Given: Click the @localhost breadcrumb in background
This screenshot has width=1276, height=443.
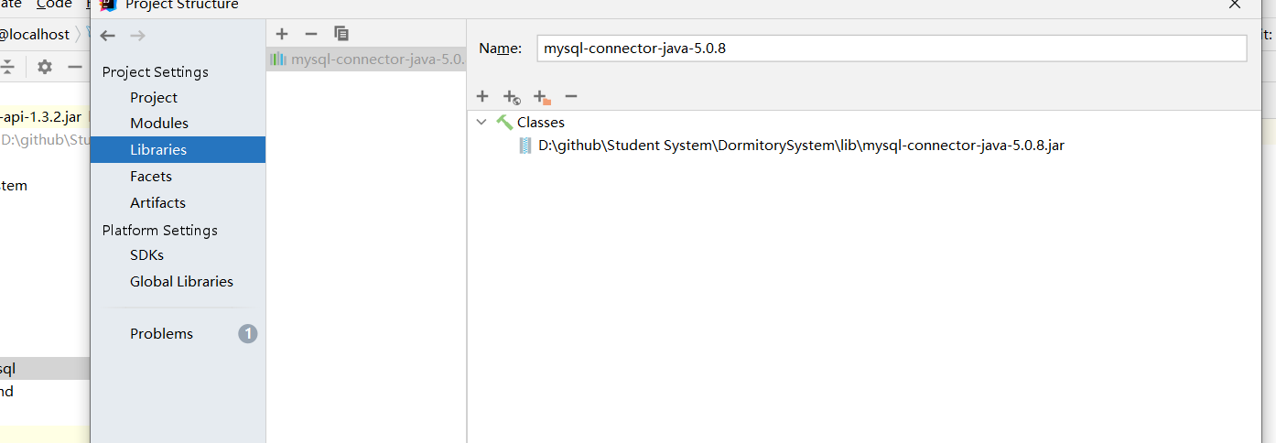Looking at the screenshot, I should (x=34, y=35).
